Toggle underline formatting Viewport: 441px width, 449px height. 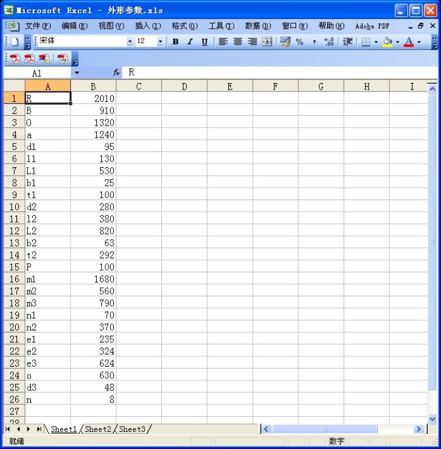pos(205,41)
